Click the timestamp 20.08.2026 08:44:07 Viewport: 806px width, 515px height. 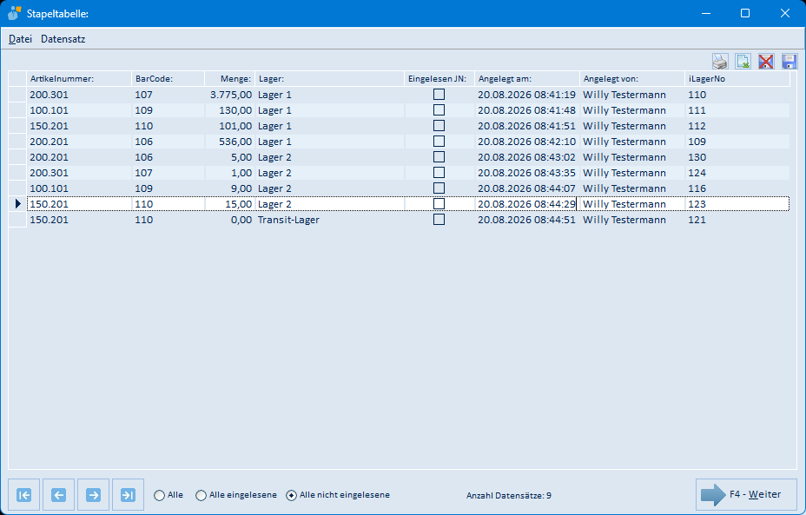point(526,188)
